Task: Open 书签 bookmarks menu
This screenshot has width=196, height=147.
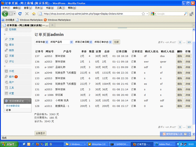Action: (x=50, y=8)
